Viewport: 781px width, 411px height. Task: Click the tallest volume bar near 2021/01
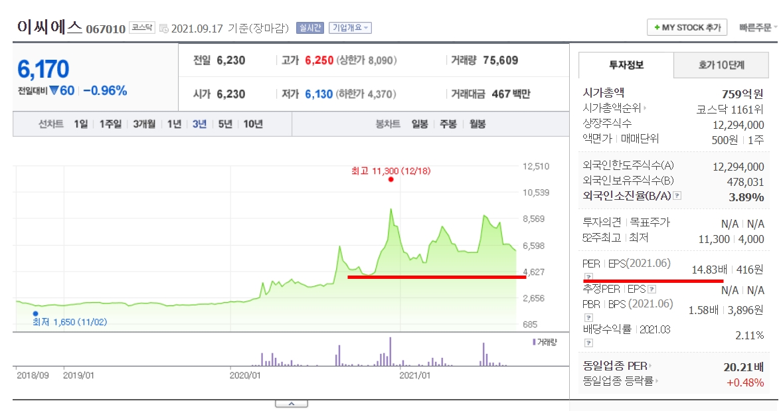[390, 352]
